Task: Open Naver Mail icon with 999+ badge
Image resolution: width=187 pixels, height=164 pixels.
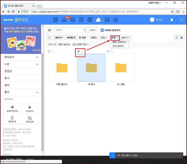Action: [64, 20]
